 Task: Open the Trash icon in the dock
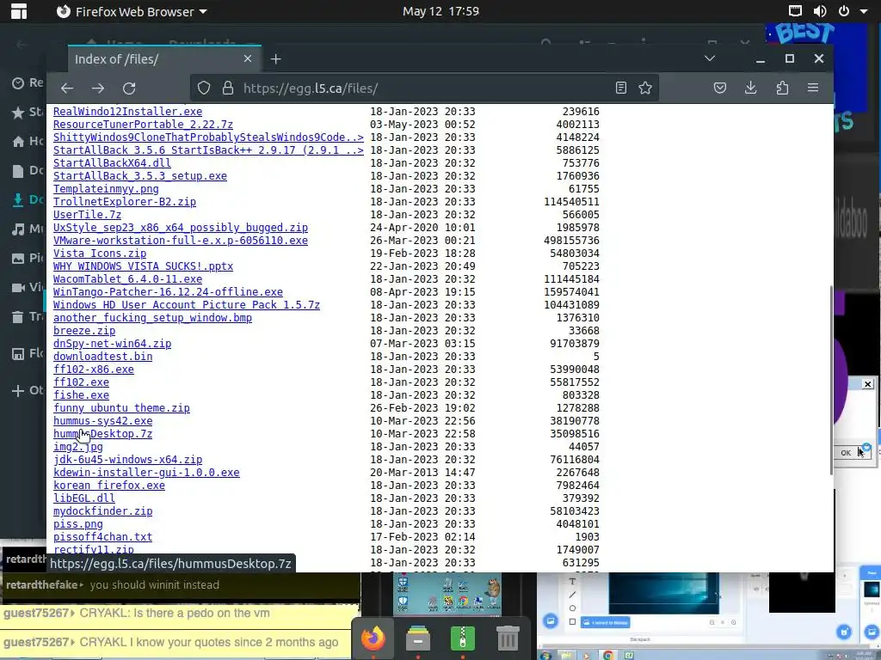tap(508, 639)
